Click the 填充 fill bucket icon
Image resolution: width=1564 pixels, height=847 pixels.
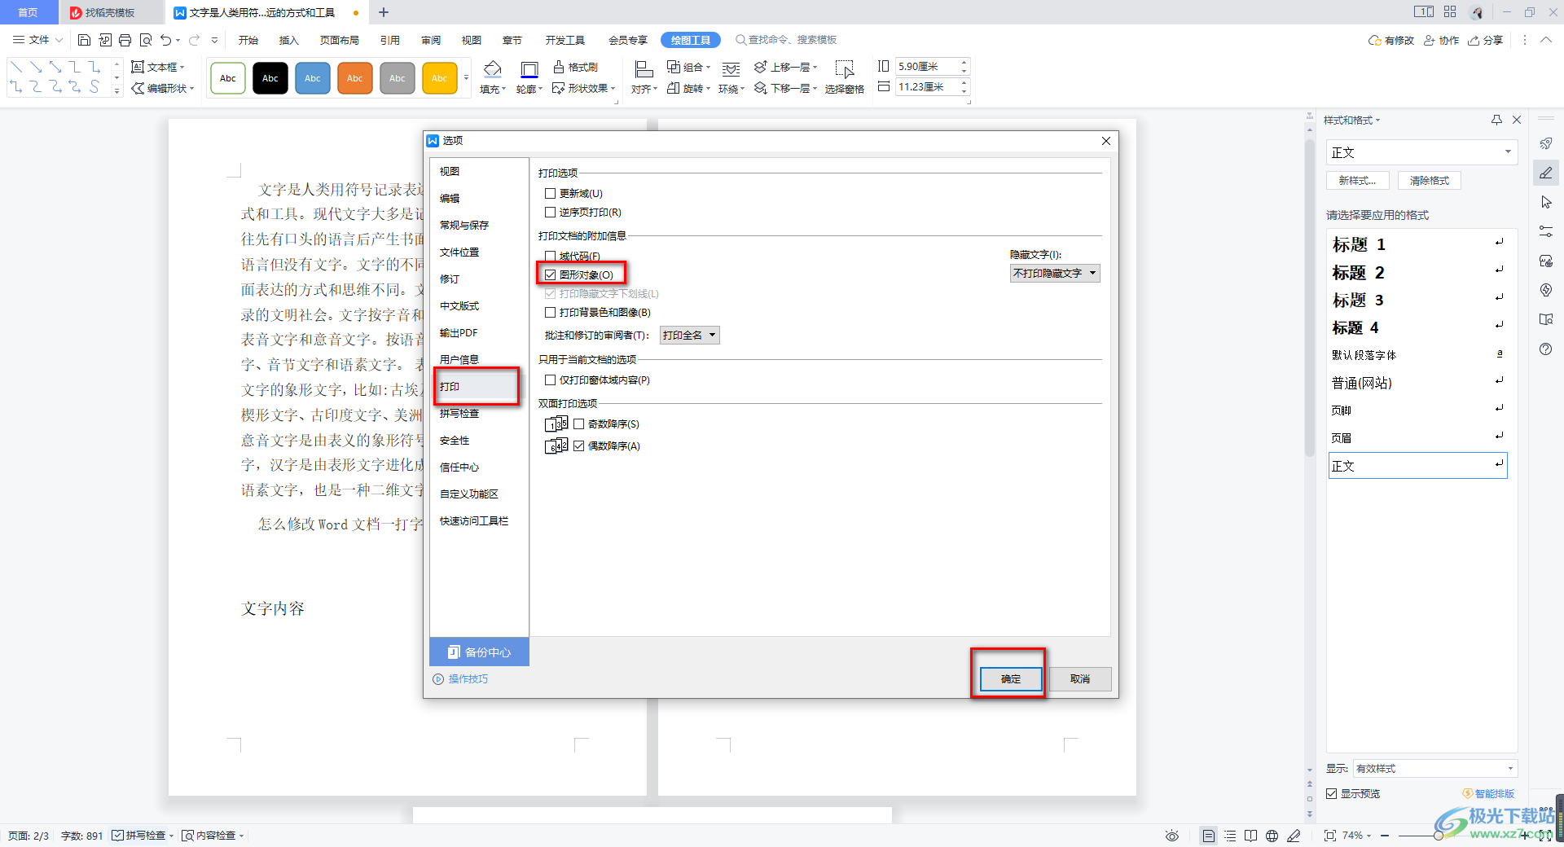point(492,69)
